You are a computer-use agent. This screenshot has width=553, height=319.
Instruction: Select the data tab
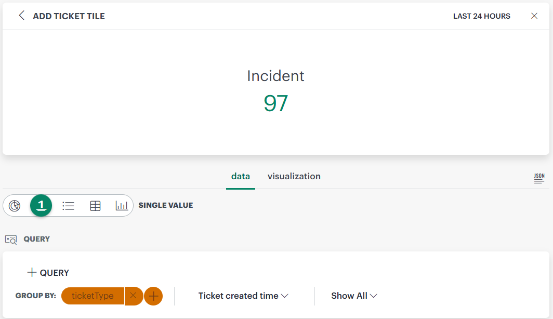coord(240,176)
